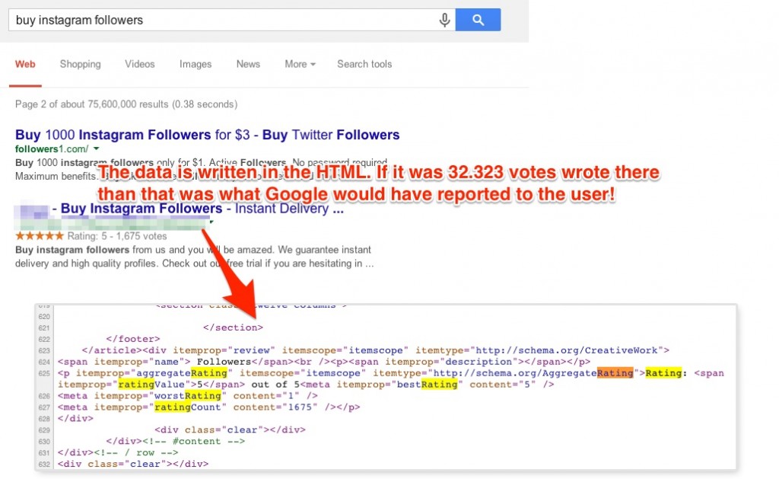Switch to the News tab
This screenshot has width=779, height=479.
[x=248, y=65]
